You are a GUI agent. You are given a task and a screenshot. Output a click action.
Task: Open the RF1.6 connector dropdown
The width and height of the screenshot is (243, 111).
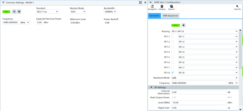click(208, 62)
